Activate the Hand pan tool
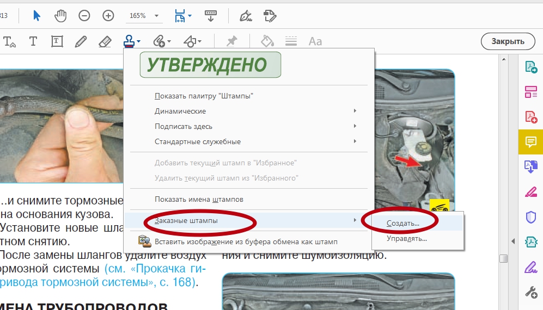This screenshot has width=543, height=310. click(x=60, y=15)
